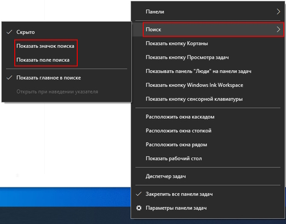
Task: Toggle Показать главное в поиске
Action: click(67, 78)
